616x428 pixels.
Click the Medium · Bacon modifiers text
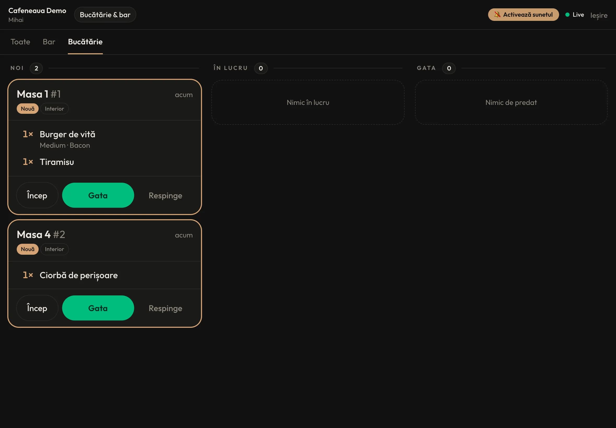(65, 145)
